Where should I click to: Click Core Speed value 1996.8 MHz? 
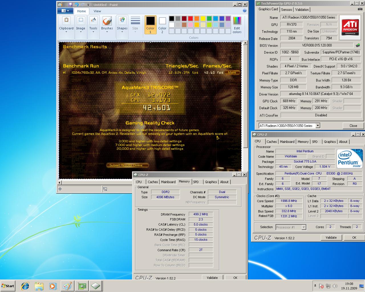[x=289, y=201]
